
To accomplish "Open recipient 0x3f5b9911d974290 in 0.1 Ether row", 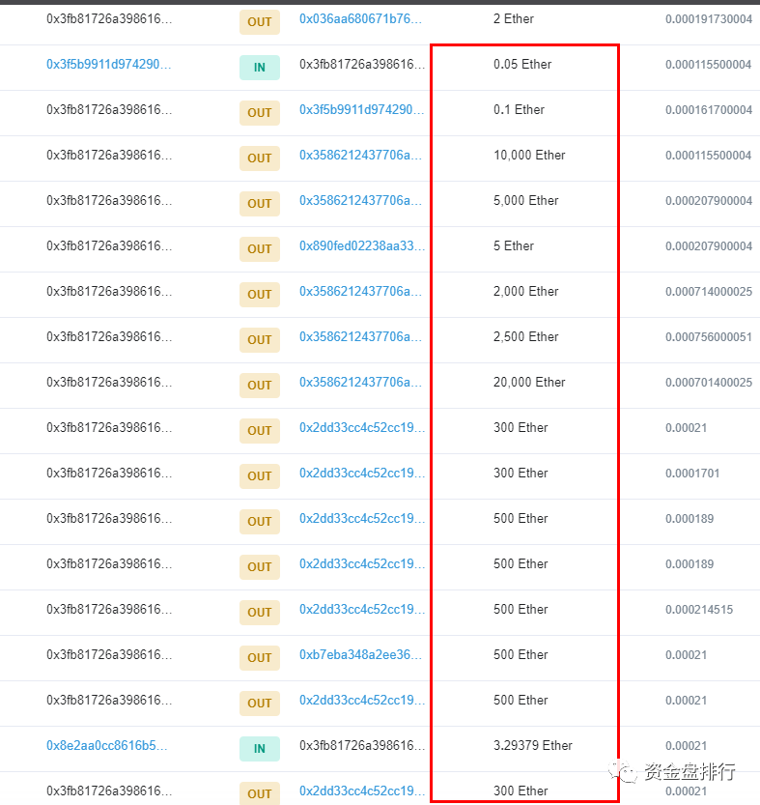I will pyautogui.click(x=361, y=110).
